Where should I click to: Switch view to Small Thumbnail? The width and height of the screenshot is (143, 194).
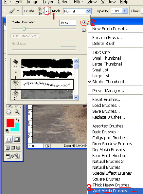[107, 58]
